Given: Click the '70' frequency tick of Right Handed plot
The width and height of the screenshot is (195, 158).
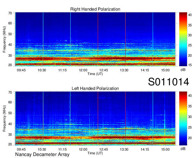Looking at the screenshot, I should [10, 13].
